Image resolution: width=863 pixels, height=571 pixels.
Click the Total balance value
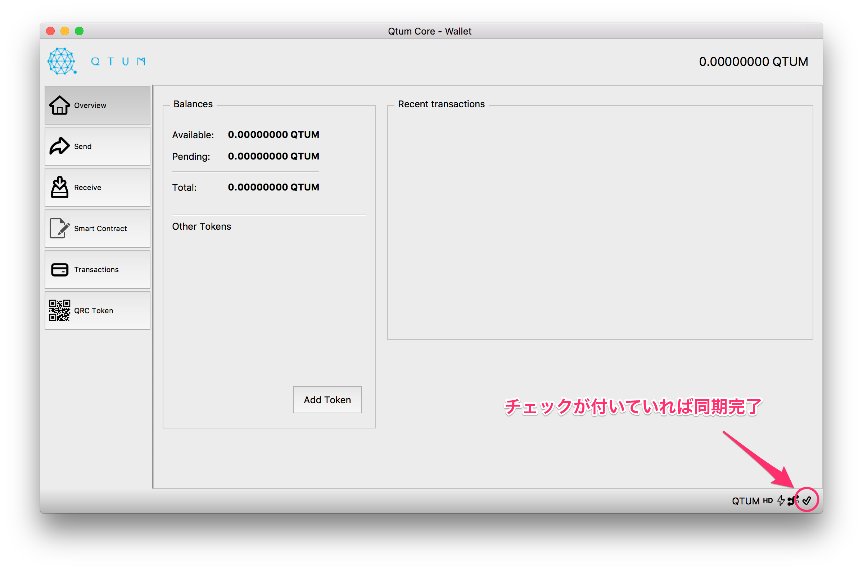coord(274,188)
